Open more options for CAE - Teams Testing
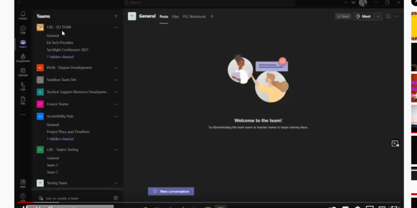 point(116,150)
